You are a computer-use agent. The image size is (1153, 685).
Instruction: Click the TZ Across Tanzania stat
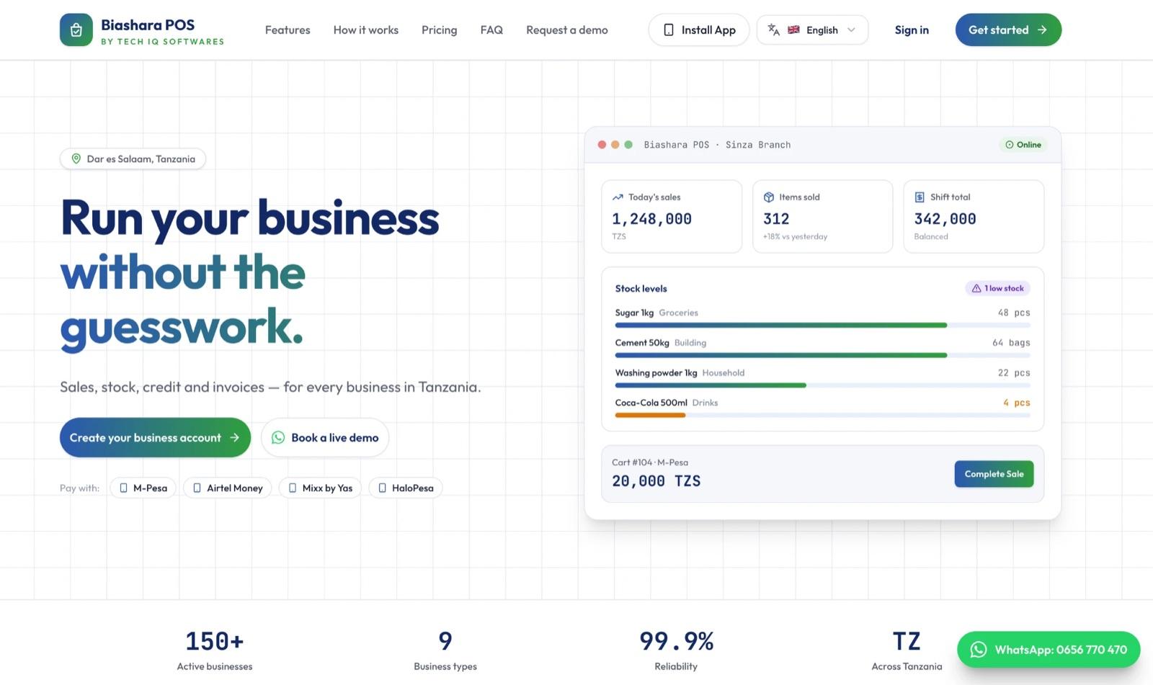click(x=907, y=651)
